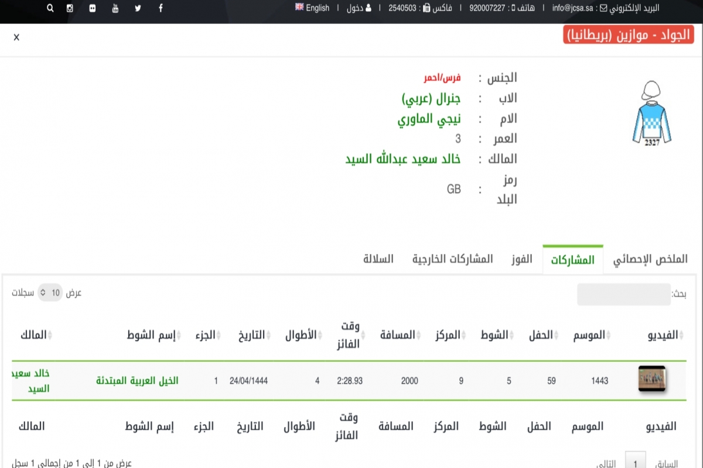This screenshot has height=468, width=703.
Task: Open the السلالة pedigree tab
Action: tap(378, 259)
